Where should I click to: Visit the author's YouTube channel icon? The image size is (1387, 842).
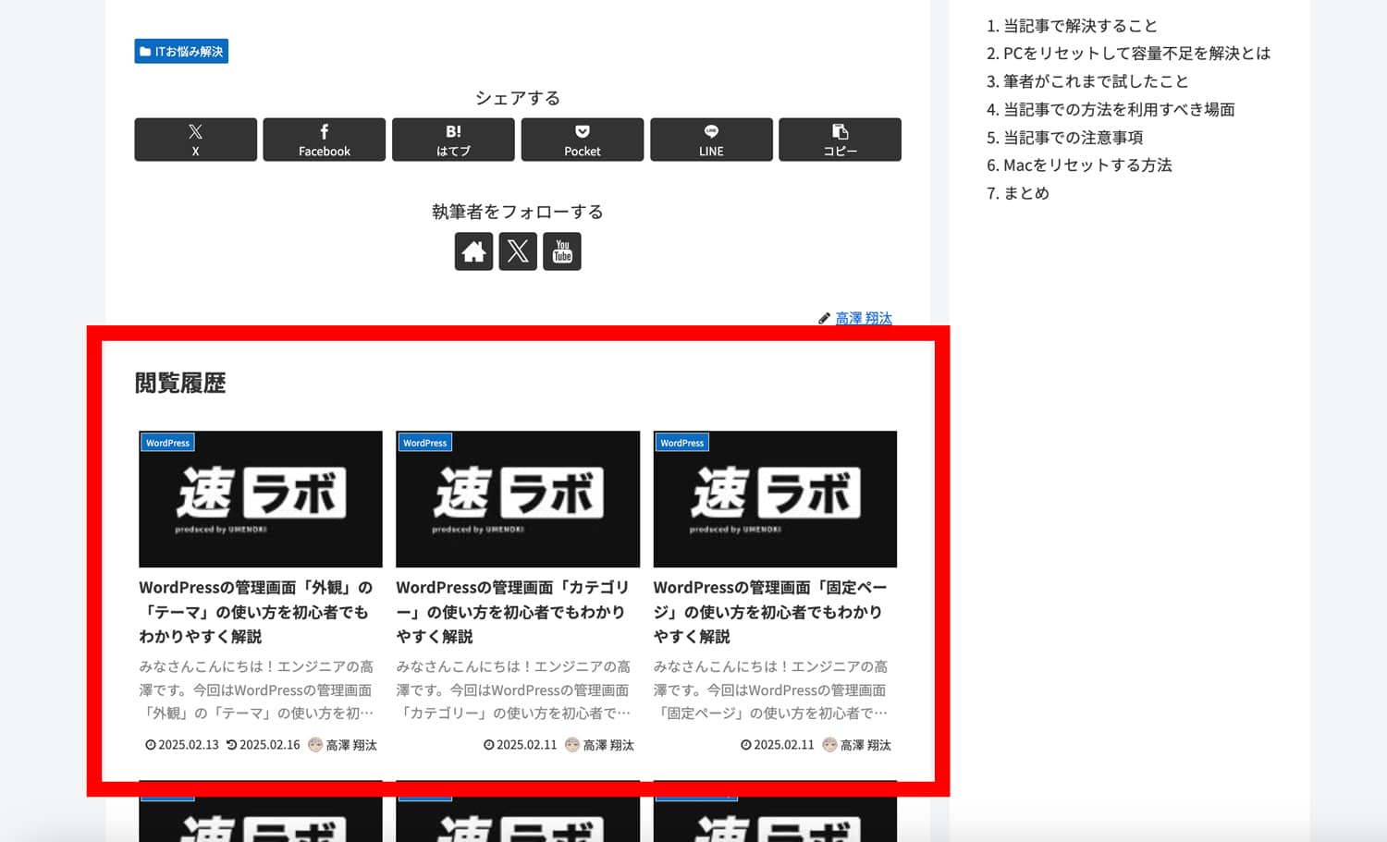pyautogui.click(x=562, y=250)
